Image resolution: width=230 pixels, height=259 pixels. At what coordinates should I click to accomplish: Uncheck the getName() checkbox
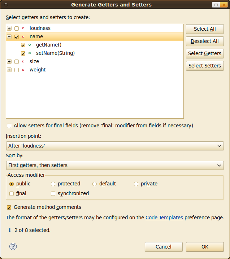23,45
